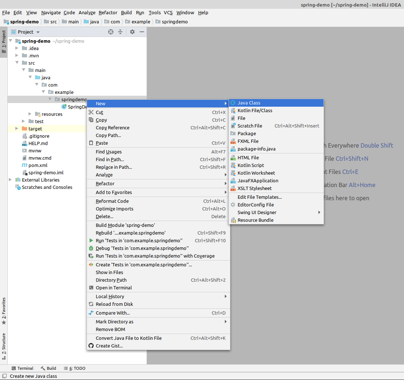Expand the resources folder

[x=30, y=114]
